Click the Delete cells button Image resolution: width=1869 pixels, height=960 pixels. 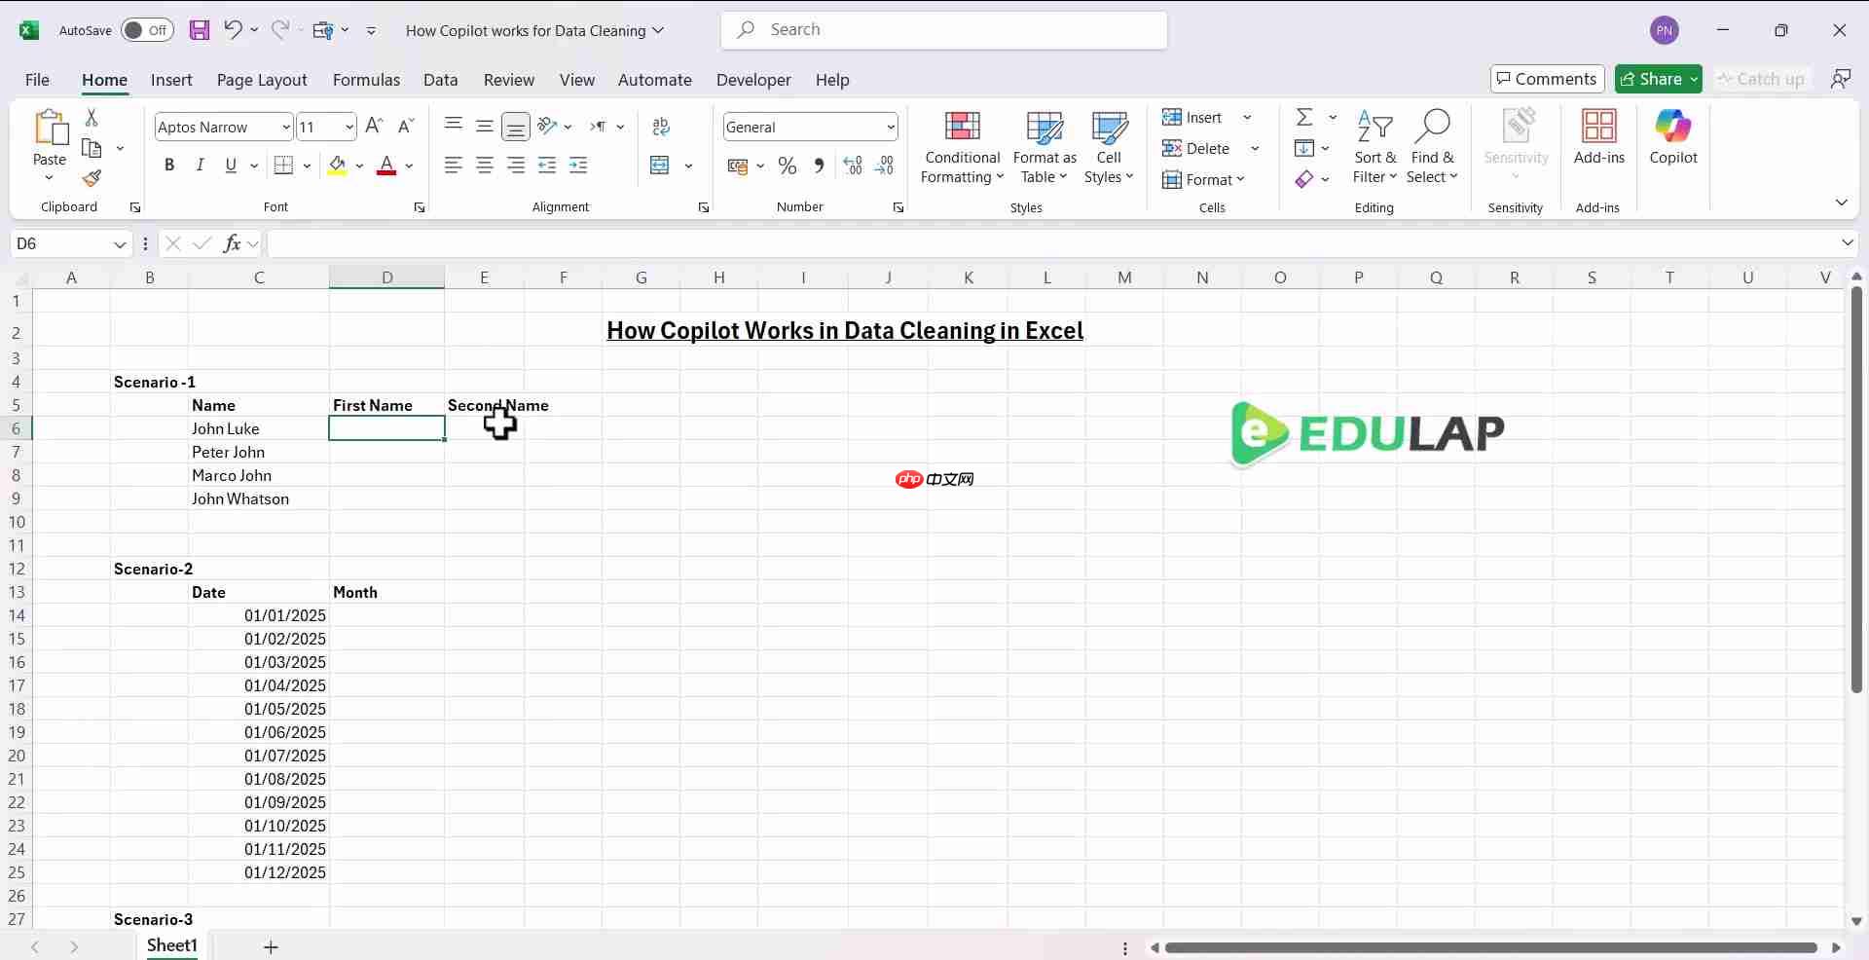tap(1196, 149)
